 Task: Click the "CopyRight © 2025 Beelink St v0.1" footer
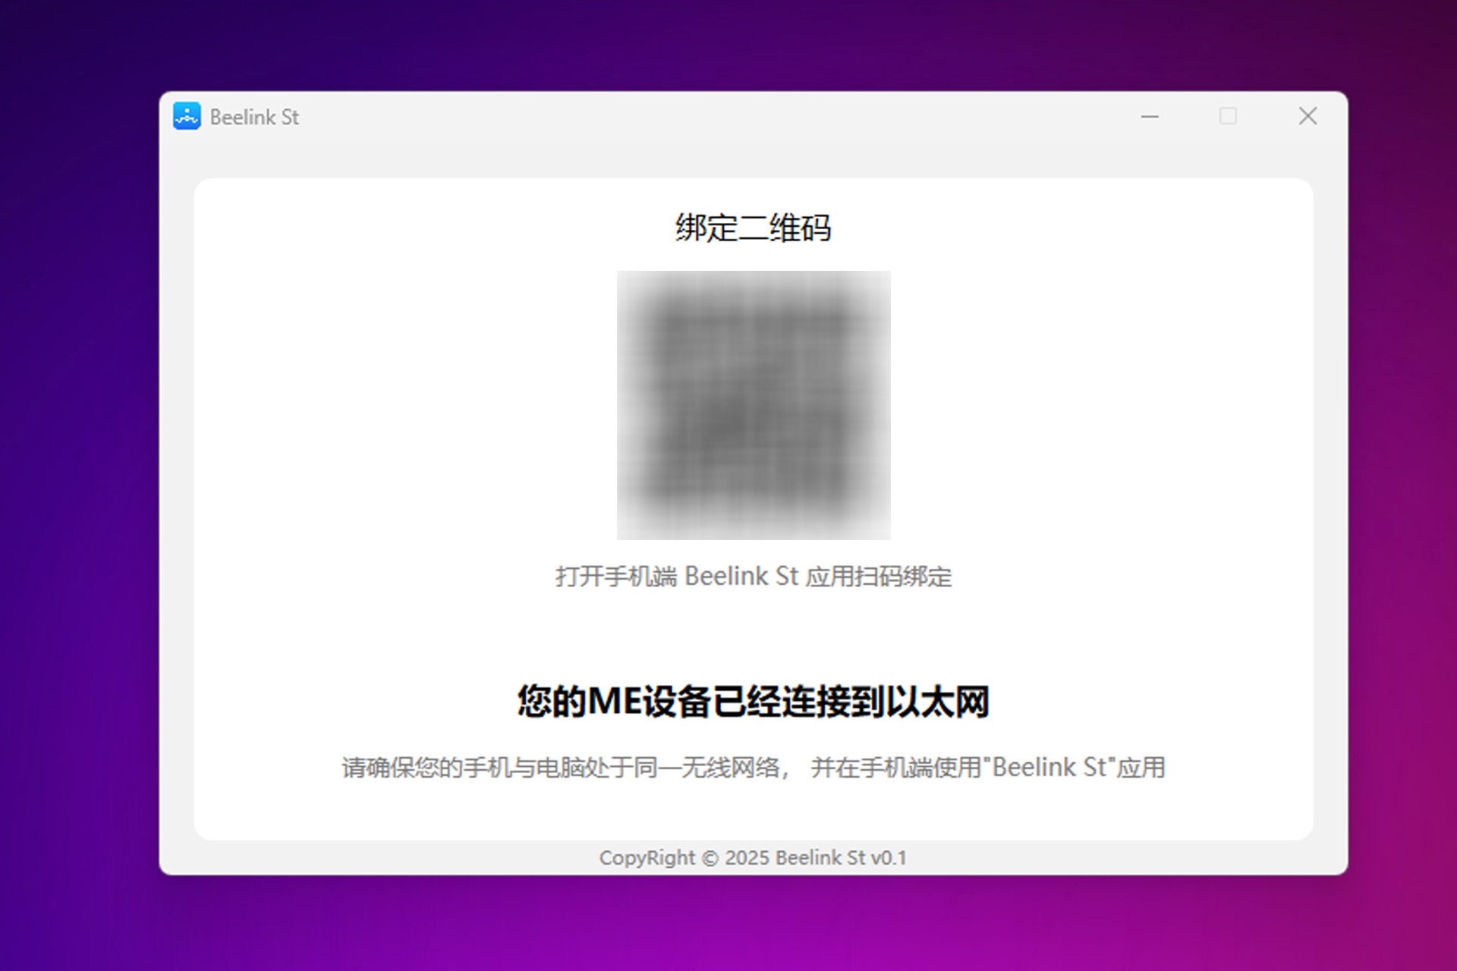(x=753, y=858)
